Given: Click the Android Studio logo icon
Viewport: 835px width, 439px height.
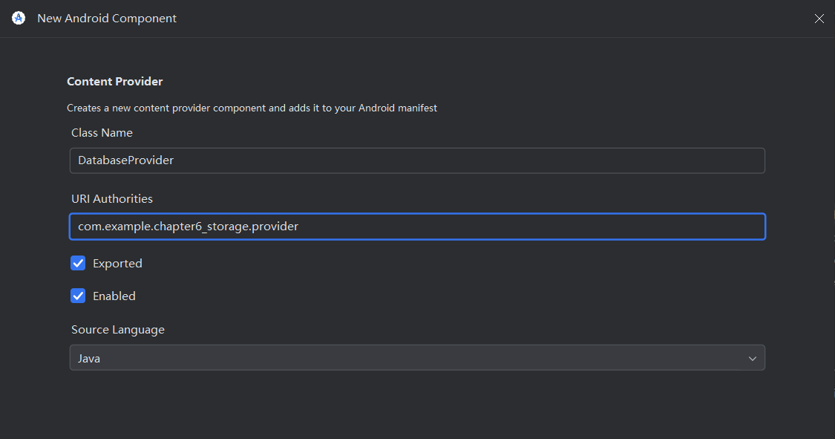Looking at the screenshot, I should point(19,18).
